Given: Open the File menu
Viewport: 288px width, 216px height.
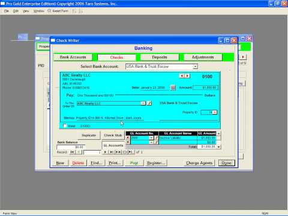Looking at the screenshot, I should pos(7,11).
